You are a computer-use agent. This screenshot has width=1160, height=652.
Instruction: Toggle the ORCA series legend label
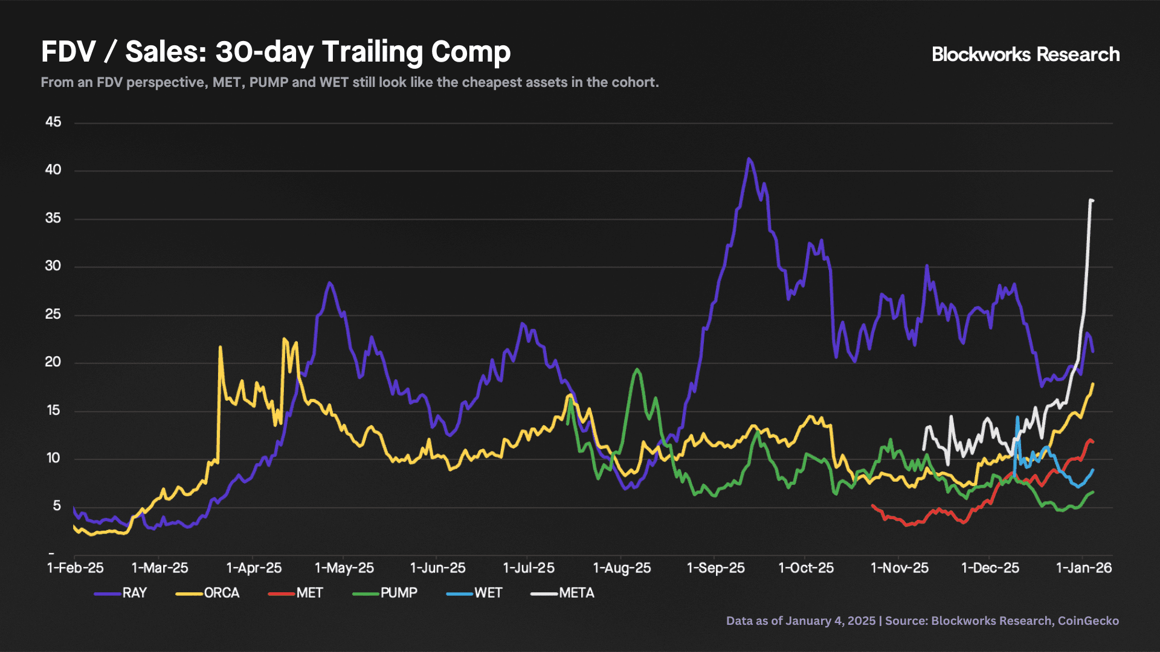(x=222, y=593)
